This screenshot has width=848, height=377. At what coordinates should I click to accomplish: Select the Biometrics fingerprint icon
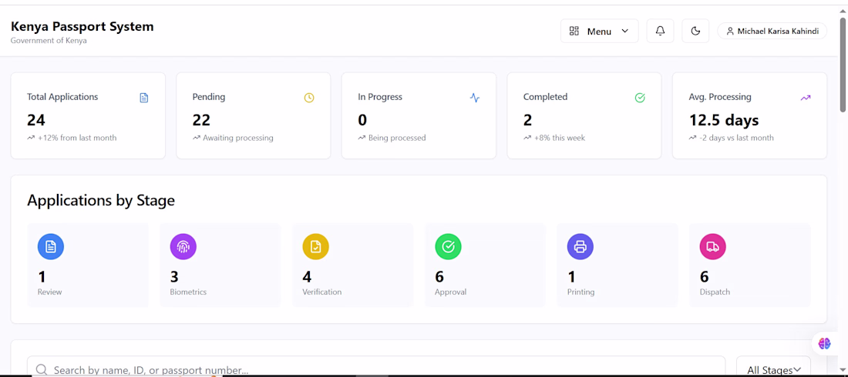pos(183,247)
